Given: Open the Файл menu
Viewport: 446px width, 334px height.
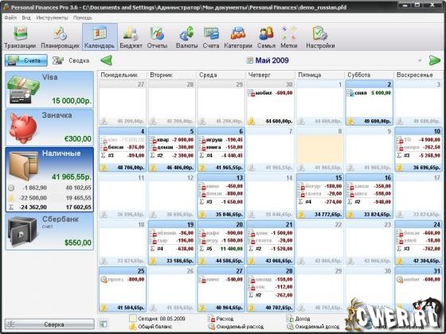Looking at the screenshot, I should (10, 17).
